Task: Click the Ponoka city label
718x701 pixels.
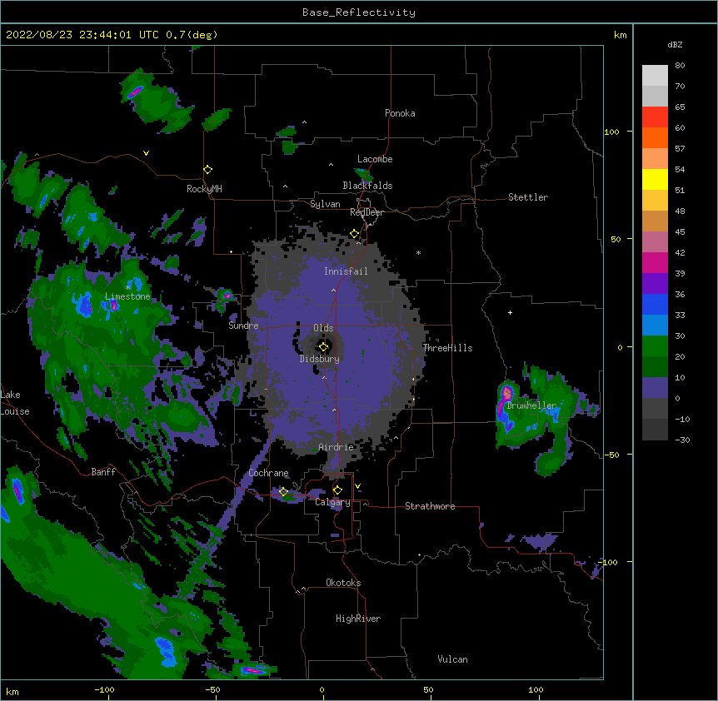Action: pyautogui.click(x=400, y=113)
